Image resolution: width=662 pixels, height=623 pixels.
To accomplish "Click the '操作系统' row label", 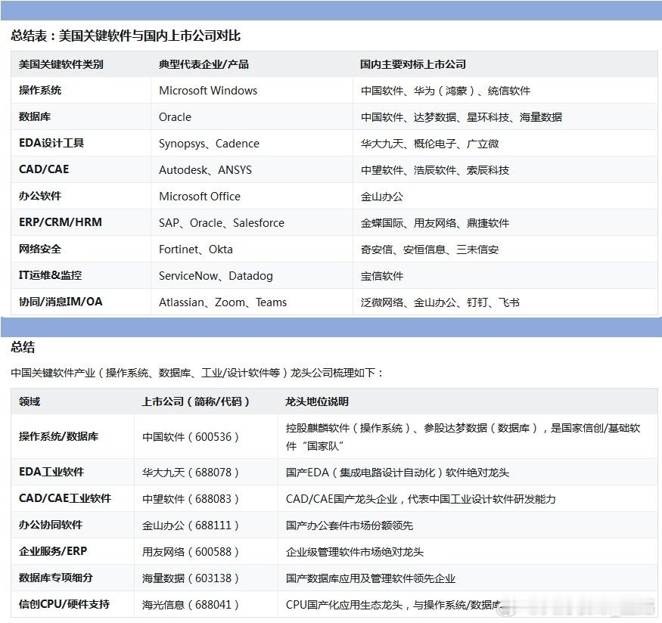I will point(40,90).
